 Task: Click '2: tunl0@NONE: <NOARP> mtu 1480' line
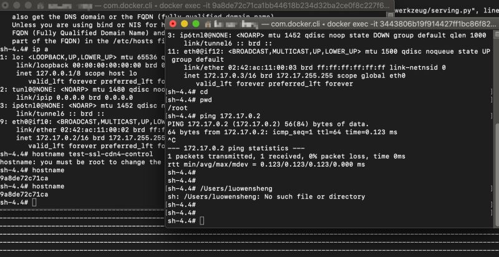(83, 89)
